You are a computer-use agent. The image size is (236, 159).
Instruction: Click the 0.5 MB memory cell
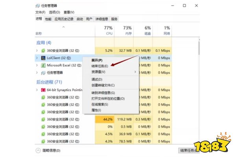(x=124, y=127)
